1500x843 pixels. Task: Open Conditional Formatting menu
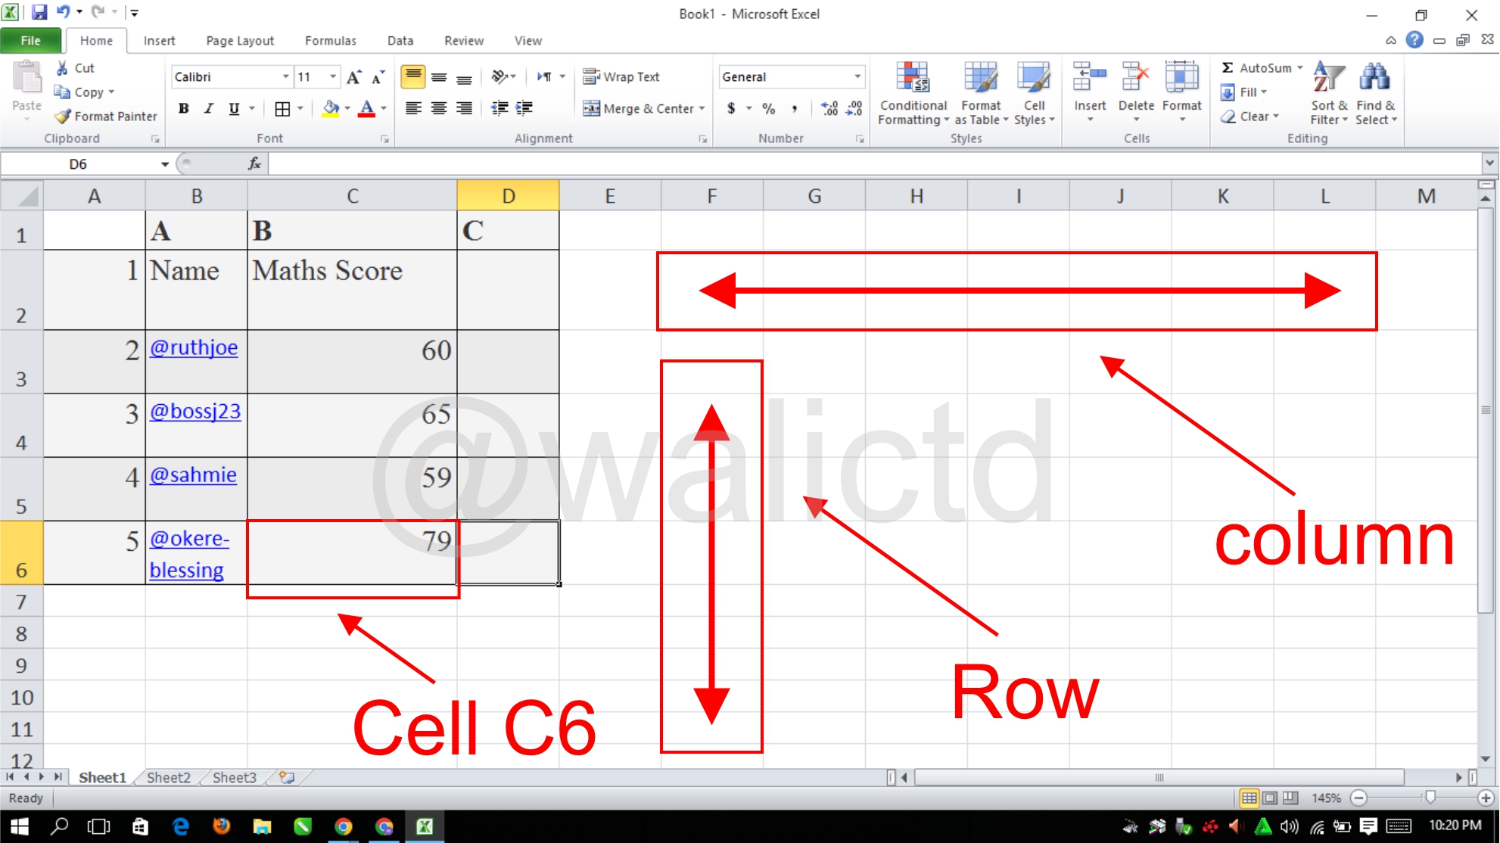pos(913,93)
